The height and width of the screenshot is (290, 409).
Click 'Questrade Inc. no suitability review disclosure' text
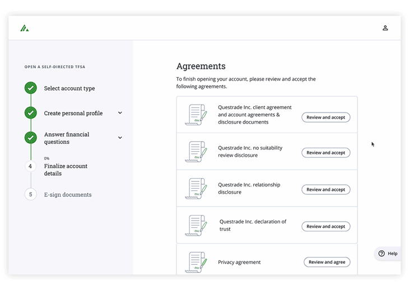coord(250,151)
